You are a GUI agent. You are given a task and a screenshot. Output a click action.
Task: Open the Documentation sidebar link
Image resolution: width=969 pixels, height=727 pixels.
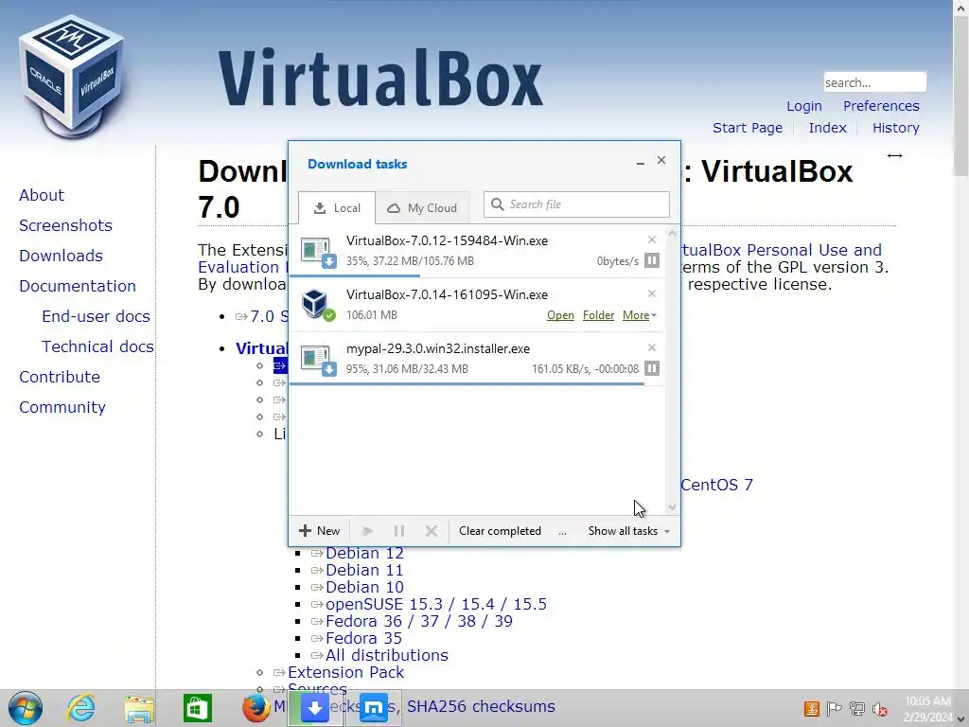(78, 286)
